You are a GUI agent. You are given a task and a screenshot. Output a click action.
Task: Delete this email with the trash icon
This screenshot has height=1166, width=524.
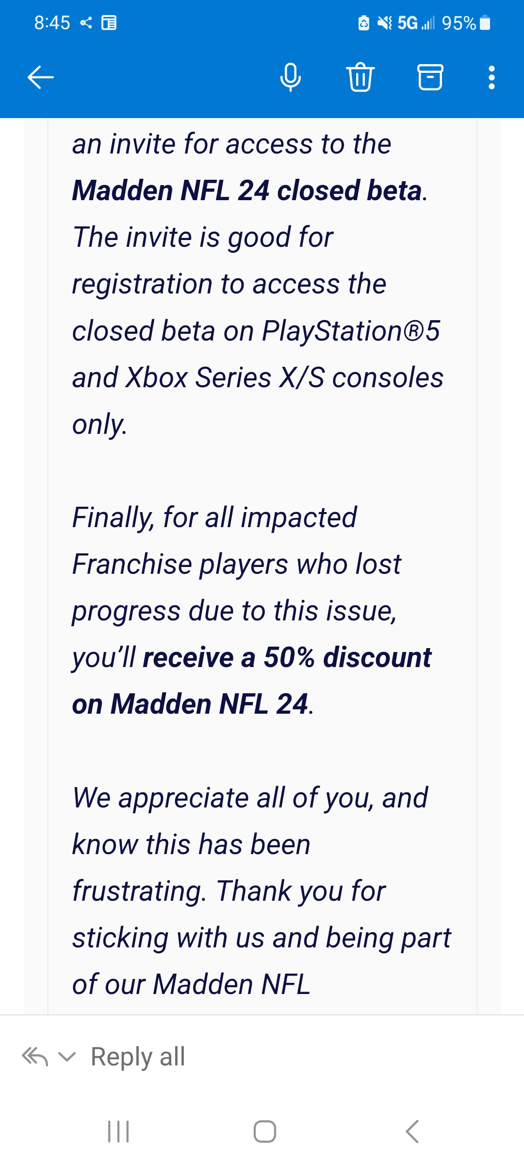tap(360, 77)
